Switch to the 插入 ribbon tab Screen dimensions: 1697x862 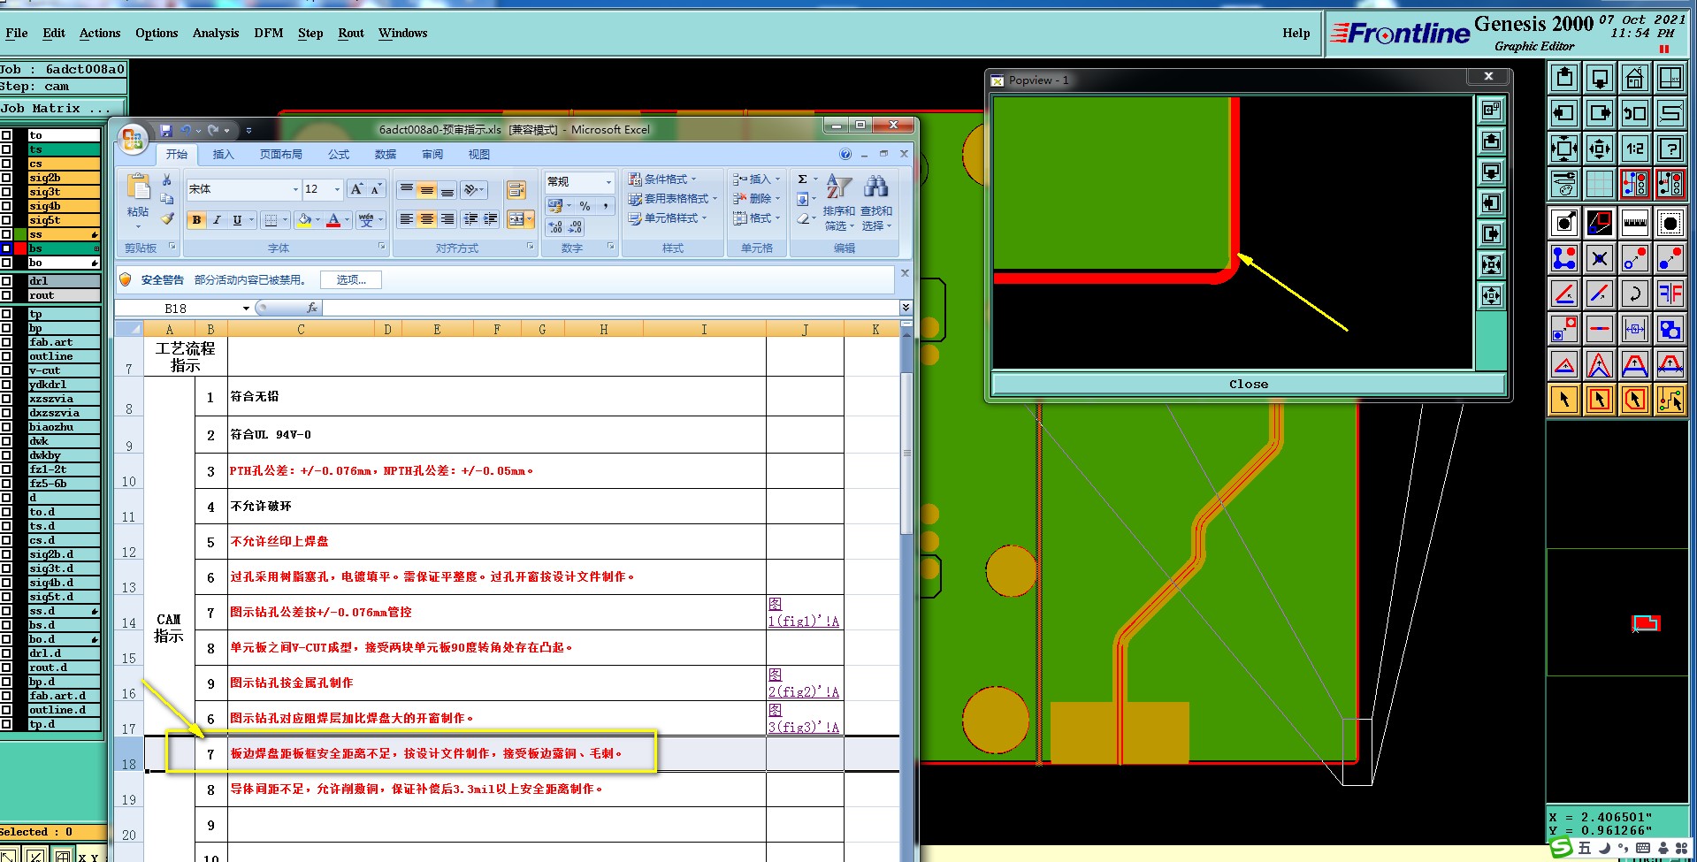pyautogui.click(x=224, y=155)
